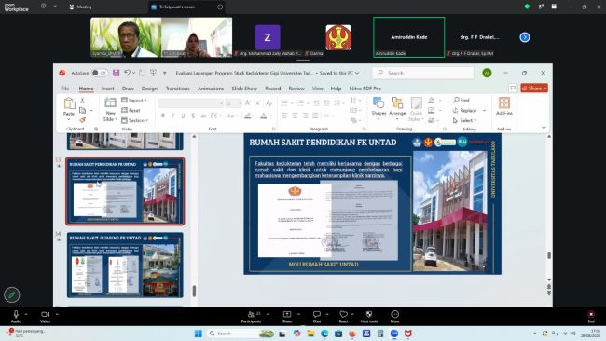Click the green annotation pencil button

tap(11, 295)
